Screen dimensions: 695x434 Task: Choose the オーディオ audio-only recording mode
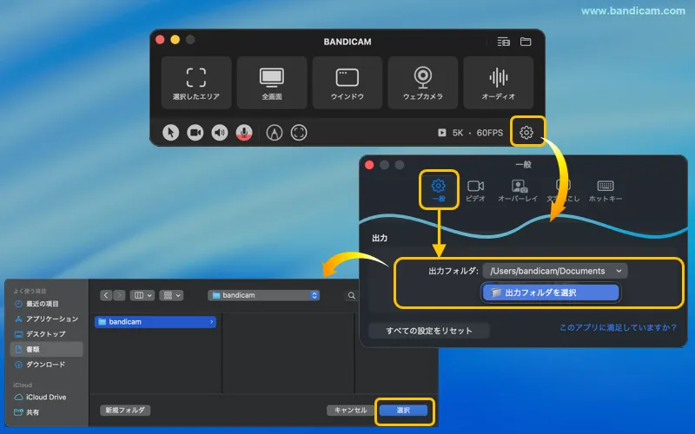[498, 82]
